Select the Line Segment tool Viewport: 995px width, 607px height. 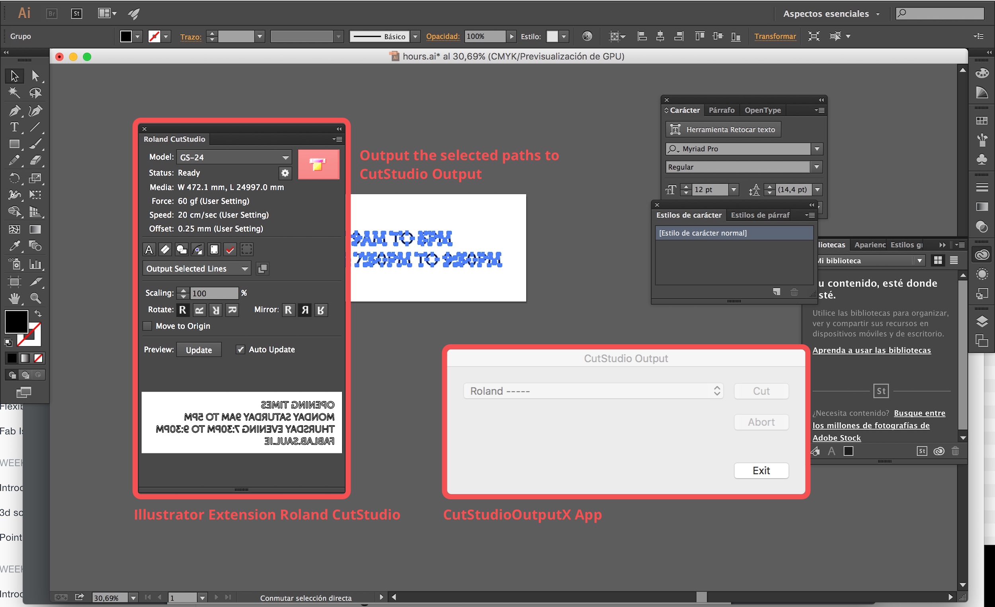click(35, 127)
